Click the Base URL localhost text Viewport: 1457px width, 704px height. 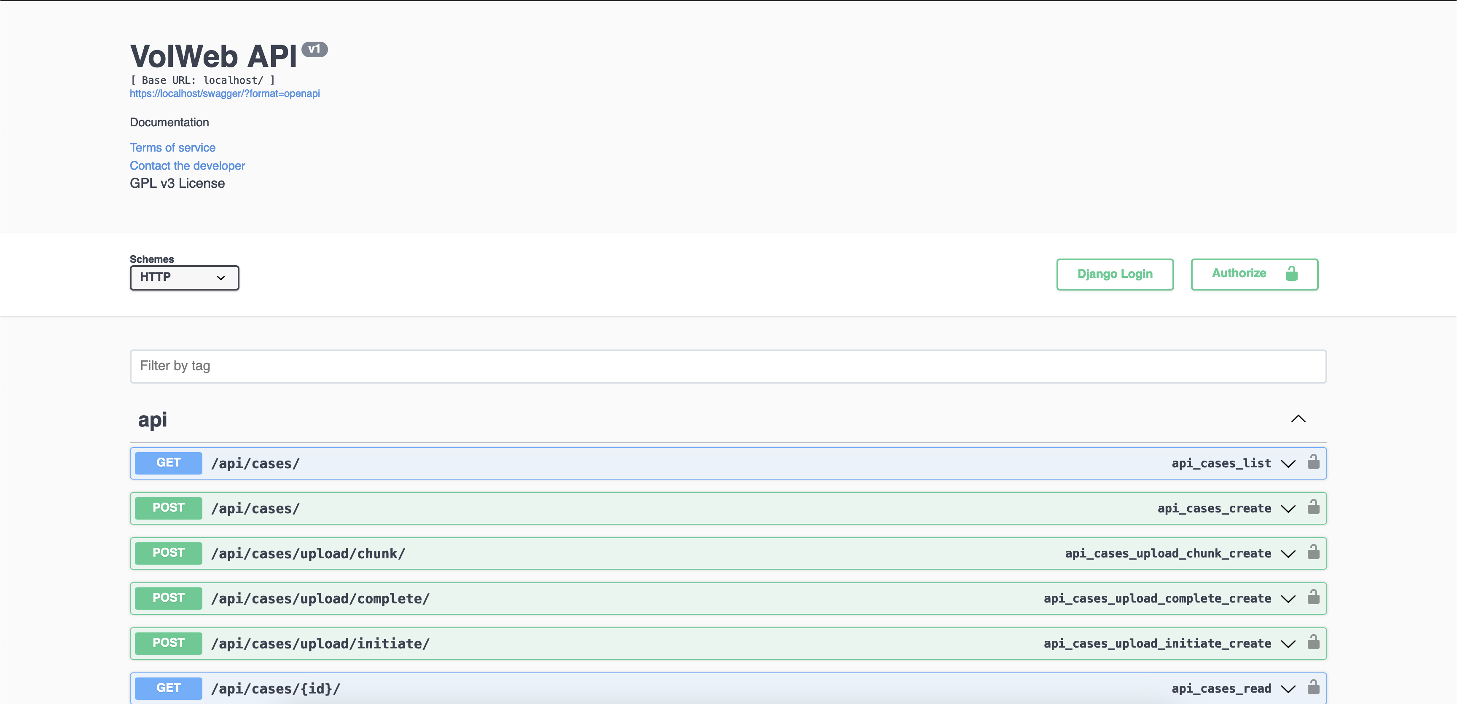tap(202, 80)
